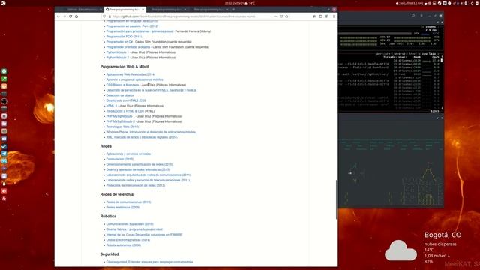Screen dimensions: 480x270
Task: Open the green WhatsApp-like dock icon
Action: (x=4, y=71)
